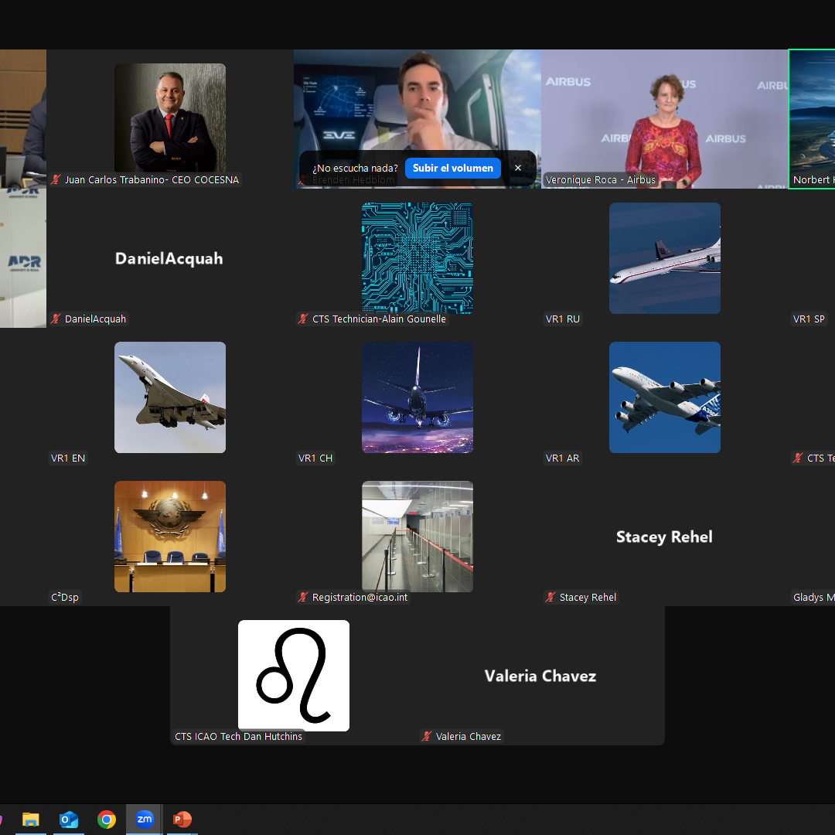Open File Explorer from the taskbar
Image resolution: width=835 pixels, height=835 pixels.
tap(31, 820)
